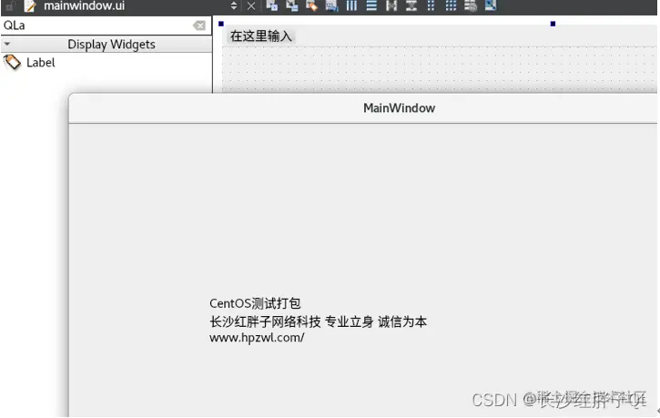660x418 pixels.
Task: Click the Break Layout icon
Action: [x=471, y=5]
